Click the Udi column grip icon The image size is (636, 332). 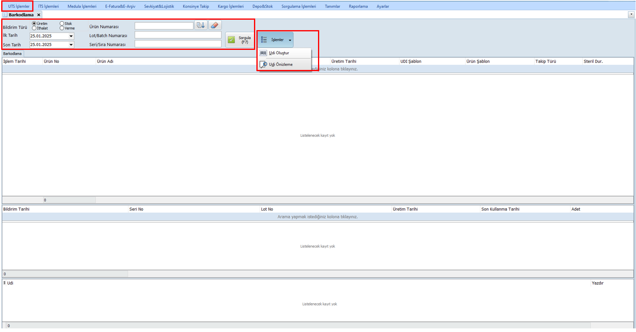click(4, 283)
